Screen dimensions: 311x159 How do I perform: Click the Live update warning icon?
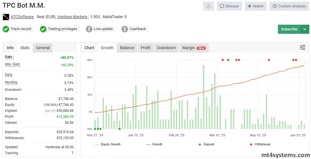89,29
